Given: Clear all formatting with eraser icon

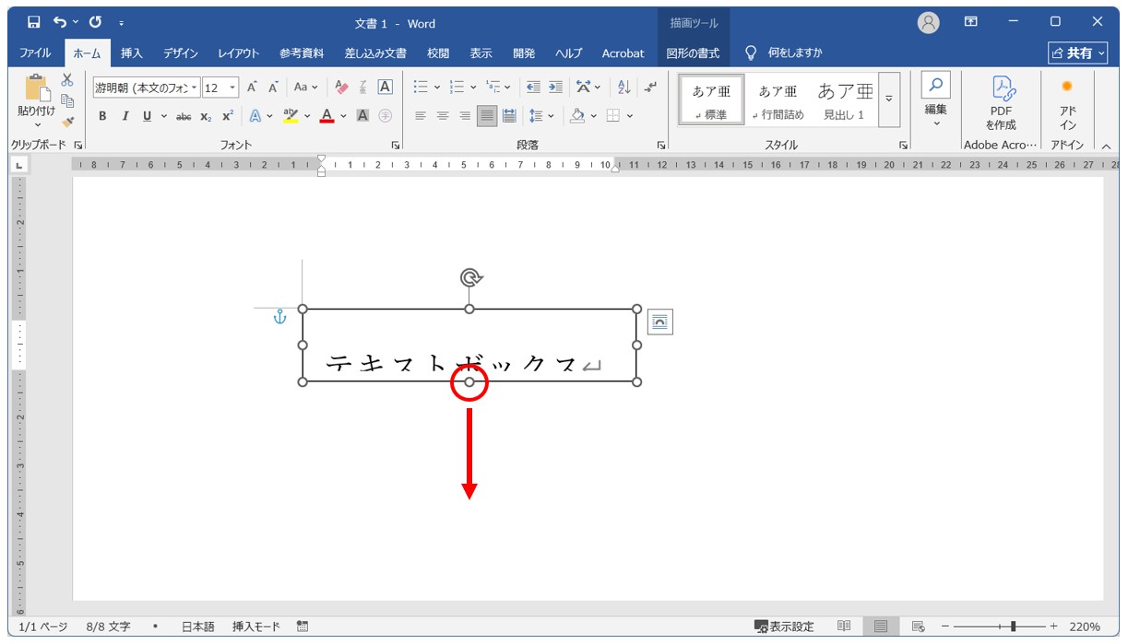Looking at the screenshot, I should click(x=341, y=88).
